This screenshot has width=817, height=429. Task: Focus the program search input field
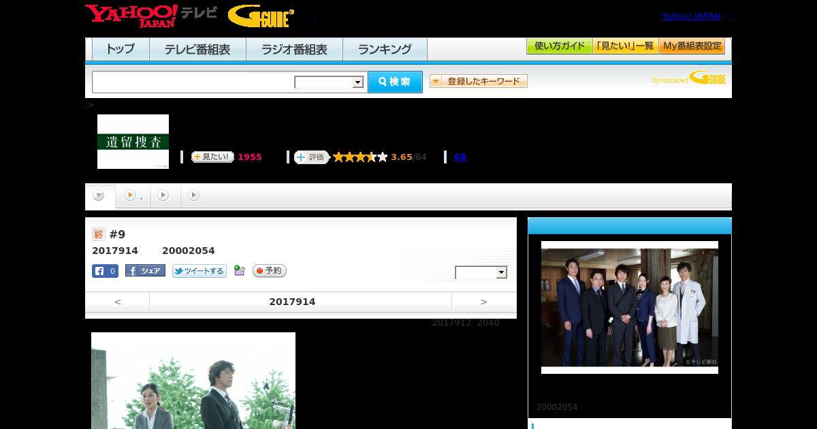pos(193,82)
